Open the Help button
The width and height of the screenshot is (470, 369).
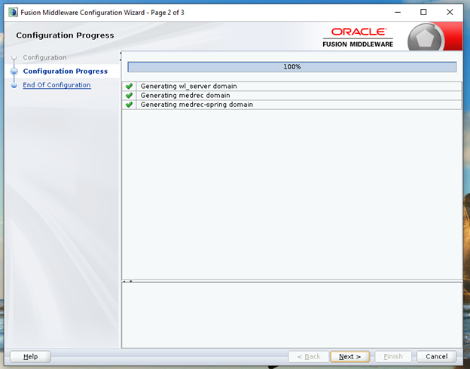pos(30,356)
